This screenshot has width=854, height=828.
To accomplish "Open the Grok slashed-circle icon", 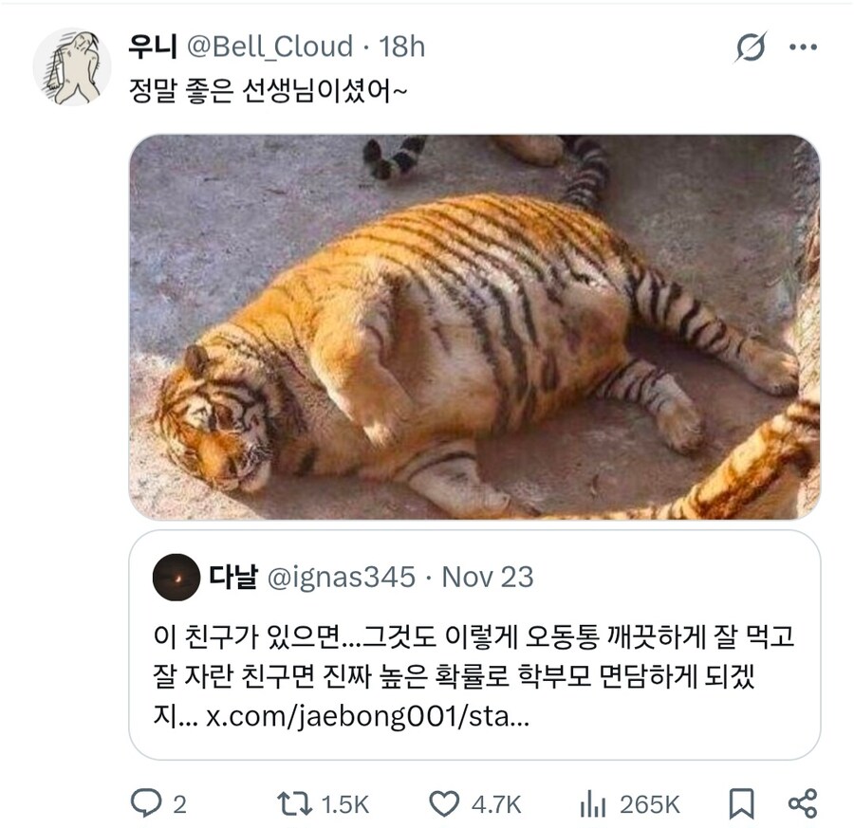I will pos(751,48).
